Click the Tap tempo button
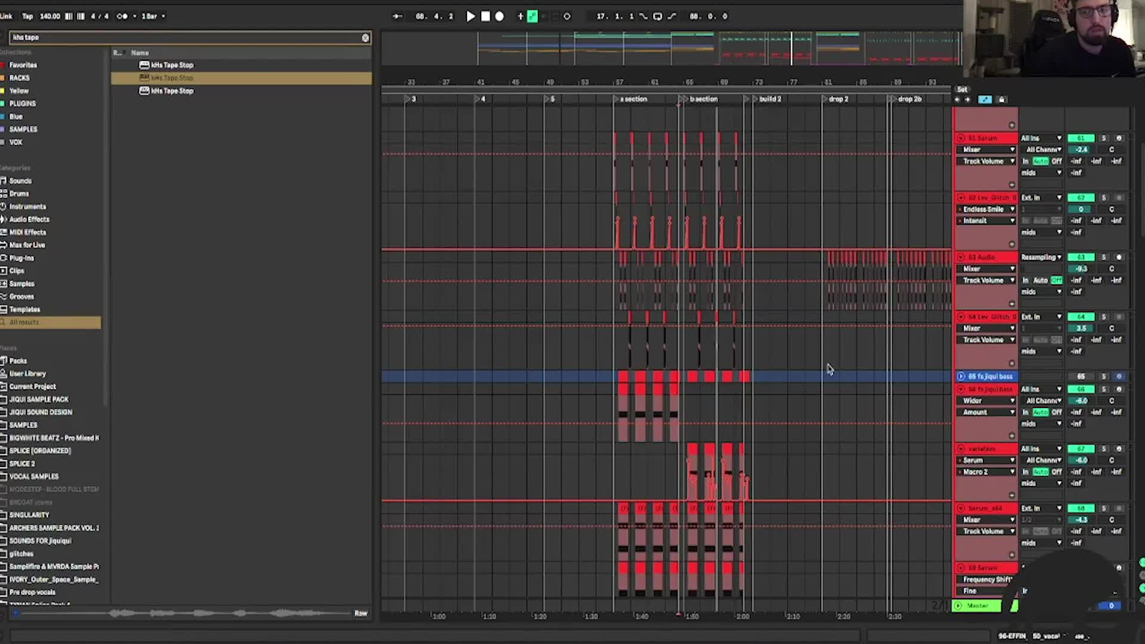Image resolution: width=1145 pixels, height=644 pixels. [x=27, y=17]
